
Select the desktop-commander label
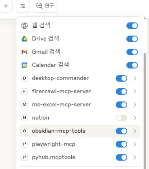[61, 78]
